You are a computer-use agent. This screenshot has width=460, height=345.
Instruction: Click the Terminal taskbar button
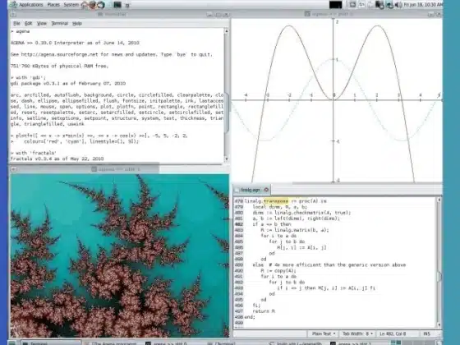(x=50, y=343)
